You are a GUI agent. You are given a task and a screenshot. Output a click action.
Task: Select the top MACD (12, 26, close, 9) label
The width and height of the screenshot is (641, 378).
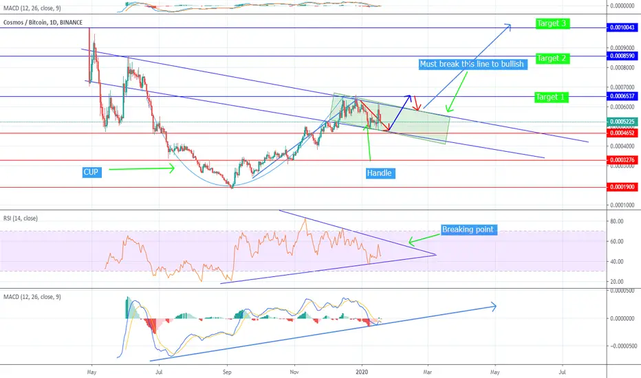(32, 8)
